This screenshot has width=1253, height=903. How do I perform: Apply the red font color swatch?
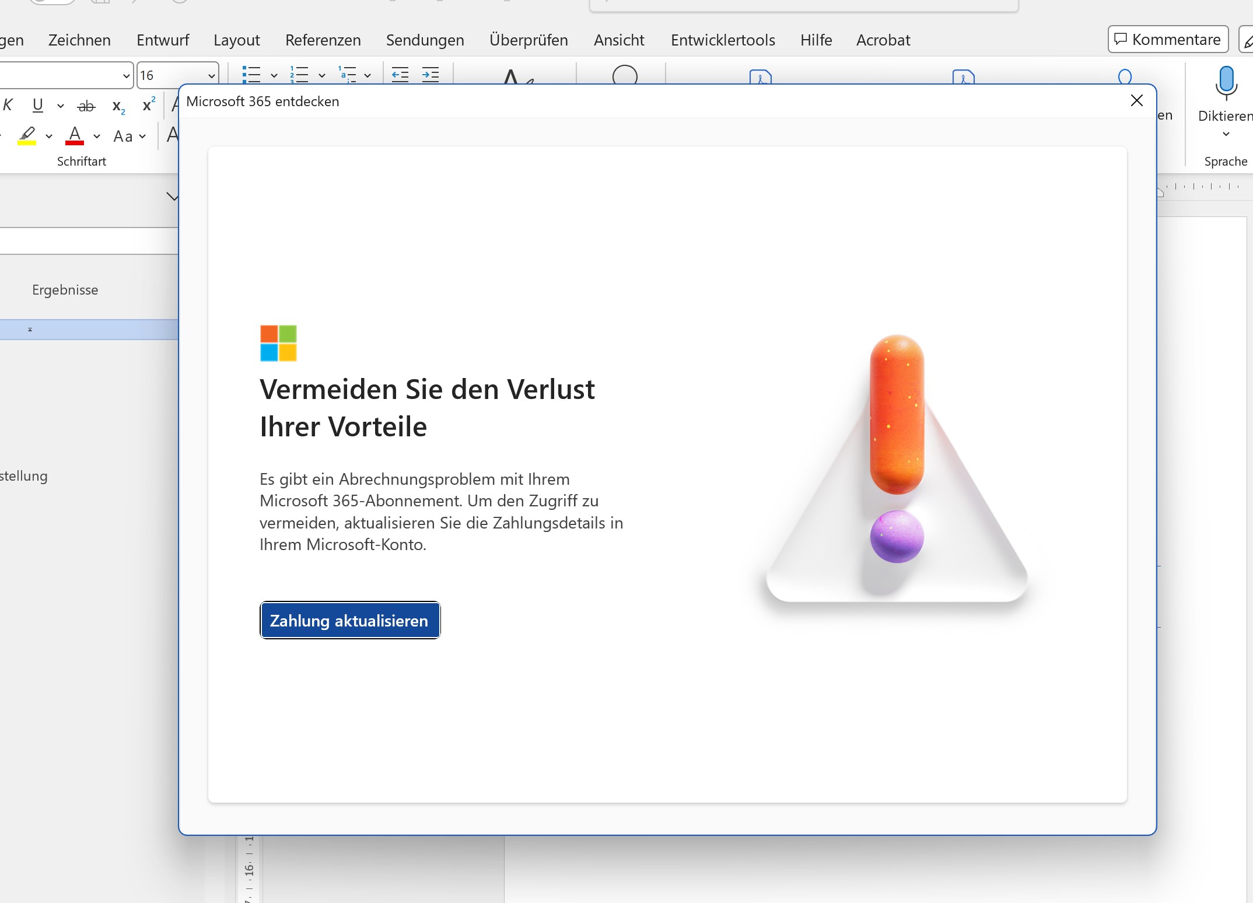[74, 135]
